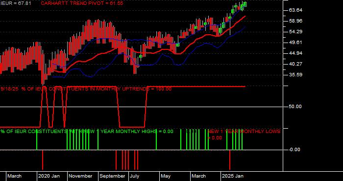Screen dimensions: 343x181
Task: Click the red new-lows bar above 2020 Jan
Action: coord(43,160)
